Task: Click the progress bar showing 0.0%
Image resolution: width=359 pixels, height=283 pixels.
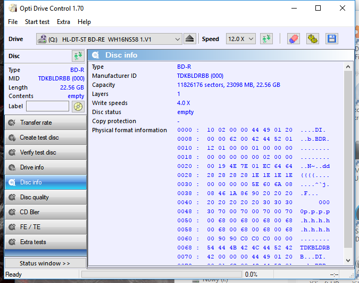Action: pyautogui.click(x=162, y=274)
